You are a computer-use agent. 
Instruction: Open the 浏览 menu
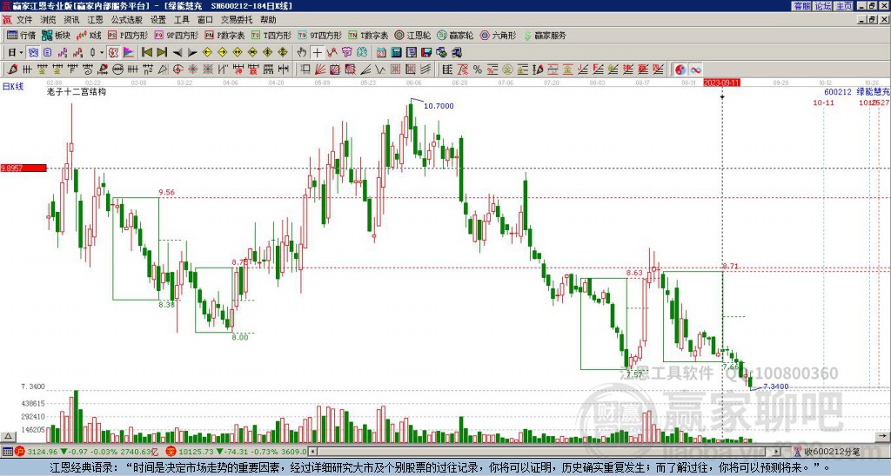point(49,20)
